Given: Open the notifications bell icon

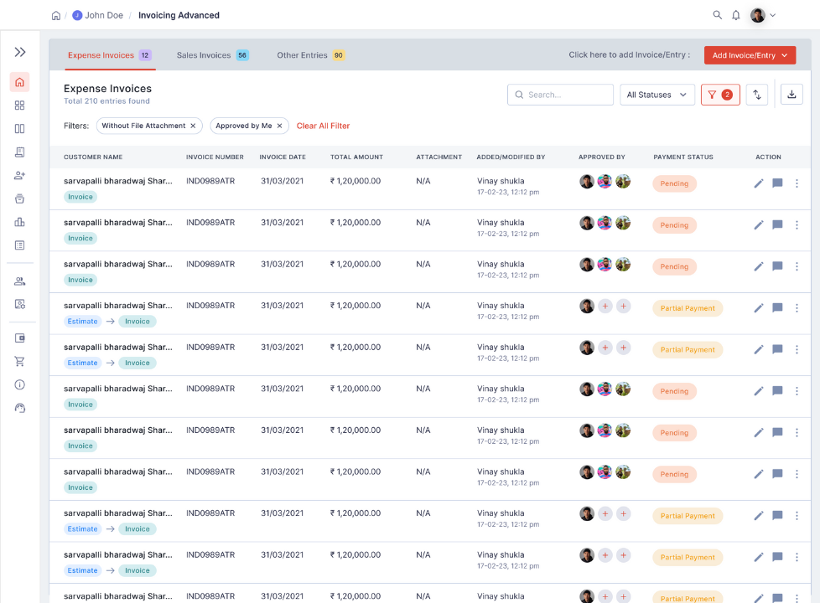Looking at the screenshot, I should pos(736,15).
